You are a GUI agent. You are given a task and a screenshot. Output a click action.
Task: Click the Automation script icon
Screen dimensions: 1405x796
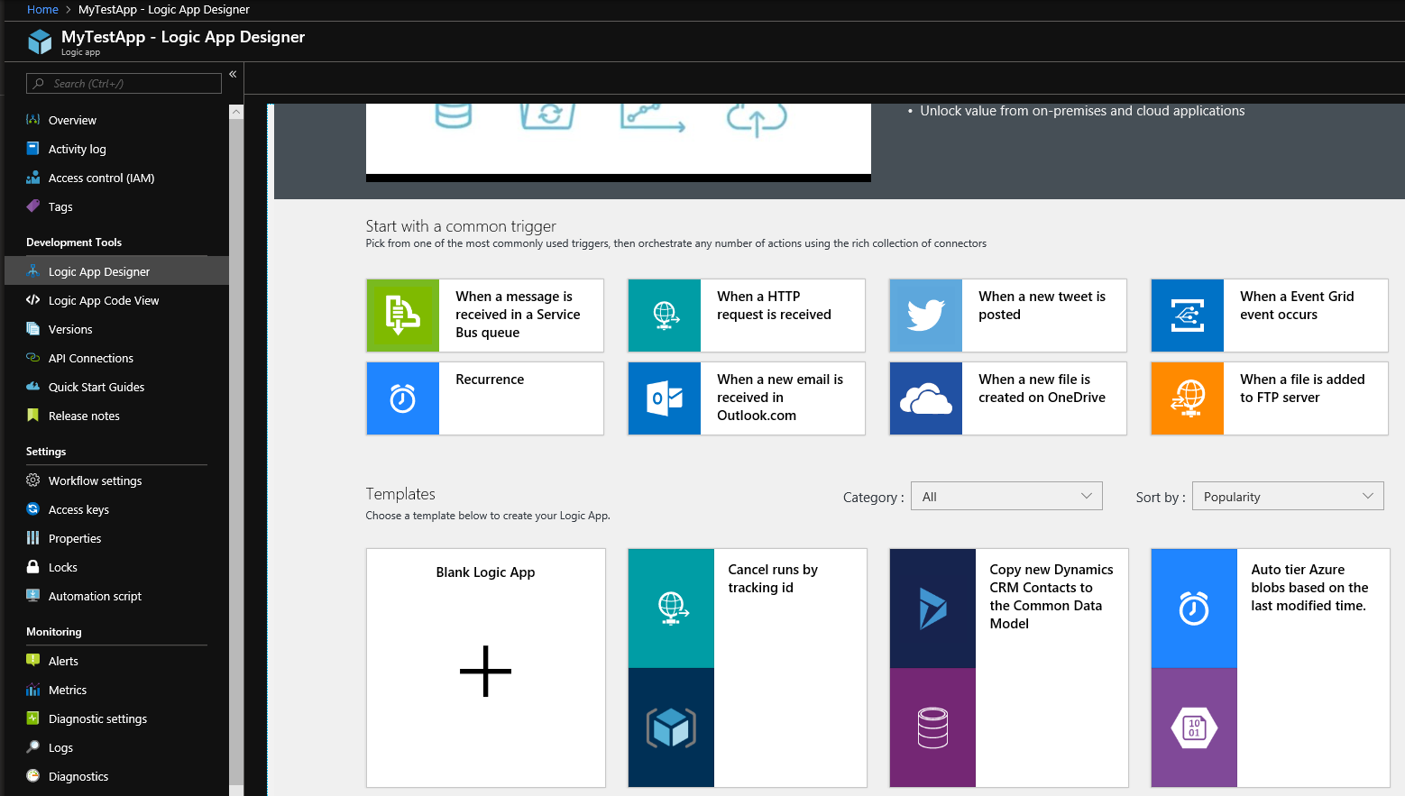click(33, 596)
